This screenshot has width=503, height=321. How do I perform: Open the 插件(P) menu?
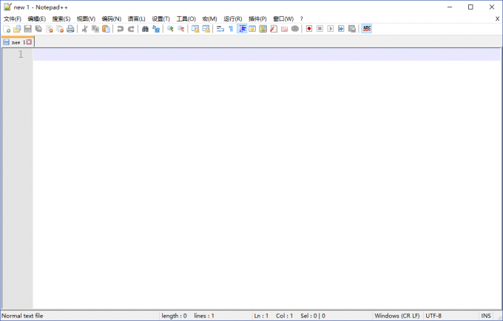[257, 19]
